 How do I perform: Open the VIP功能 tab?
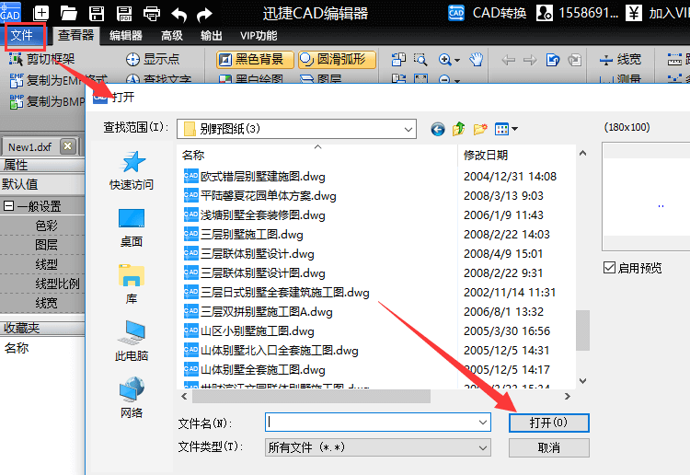[x=259, y=36]
